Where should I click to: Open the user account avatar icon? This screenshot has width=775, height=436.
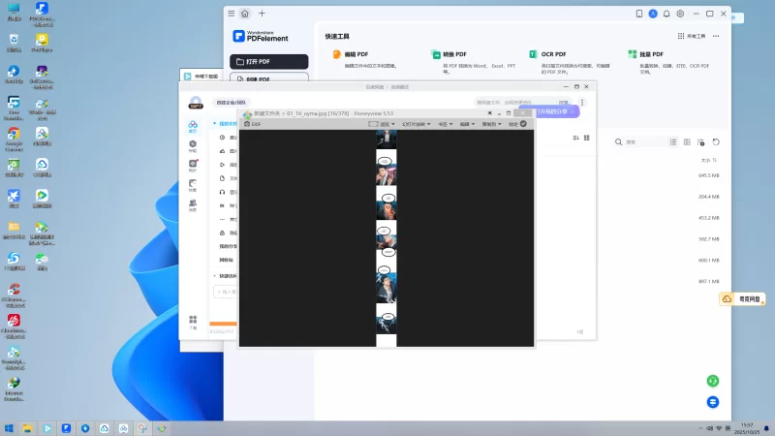click(653, 14)
